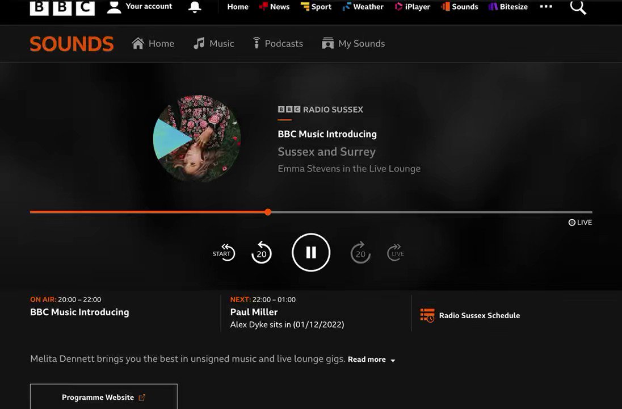622x409 pixels.
Task: Click the programme artwork thumbnail
Action: tap(197, 139)
